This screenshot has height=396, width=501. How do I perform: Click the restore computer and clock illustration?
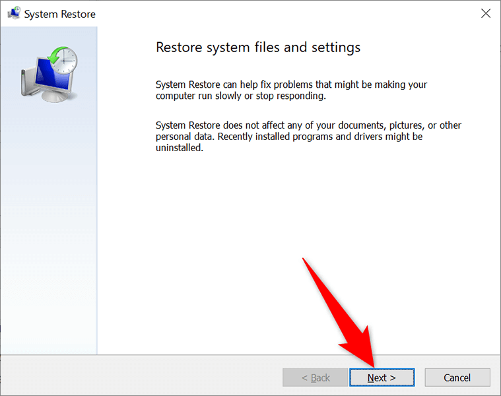[x=50, y=75]
